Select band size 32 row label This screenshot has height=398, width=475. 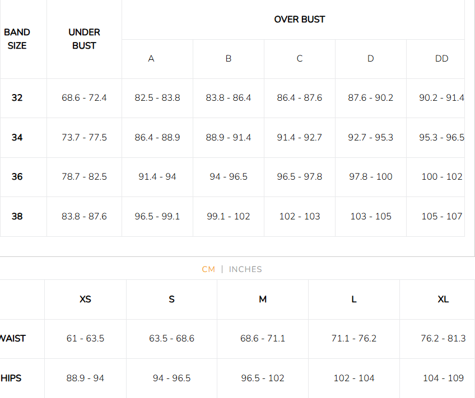17,98
